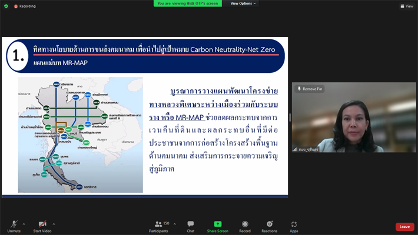This screenshot has width=418, height=235.
Task: Unmute the microphone
Action: tap(14, 224)
